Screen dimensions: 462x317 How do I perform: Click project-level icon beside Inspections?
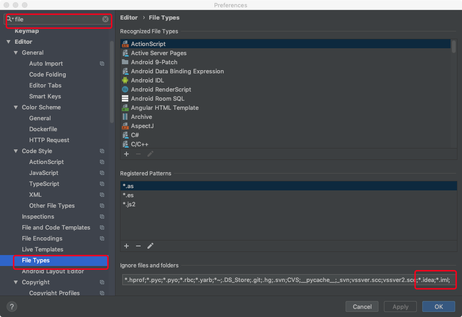click(102, 217)
